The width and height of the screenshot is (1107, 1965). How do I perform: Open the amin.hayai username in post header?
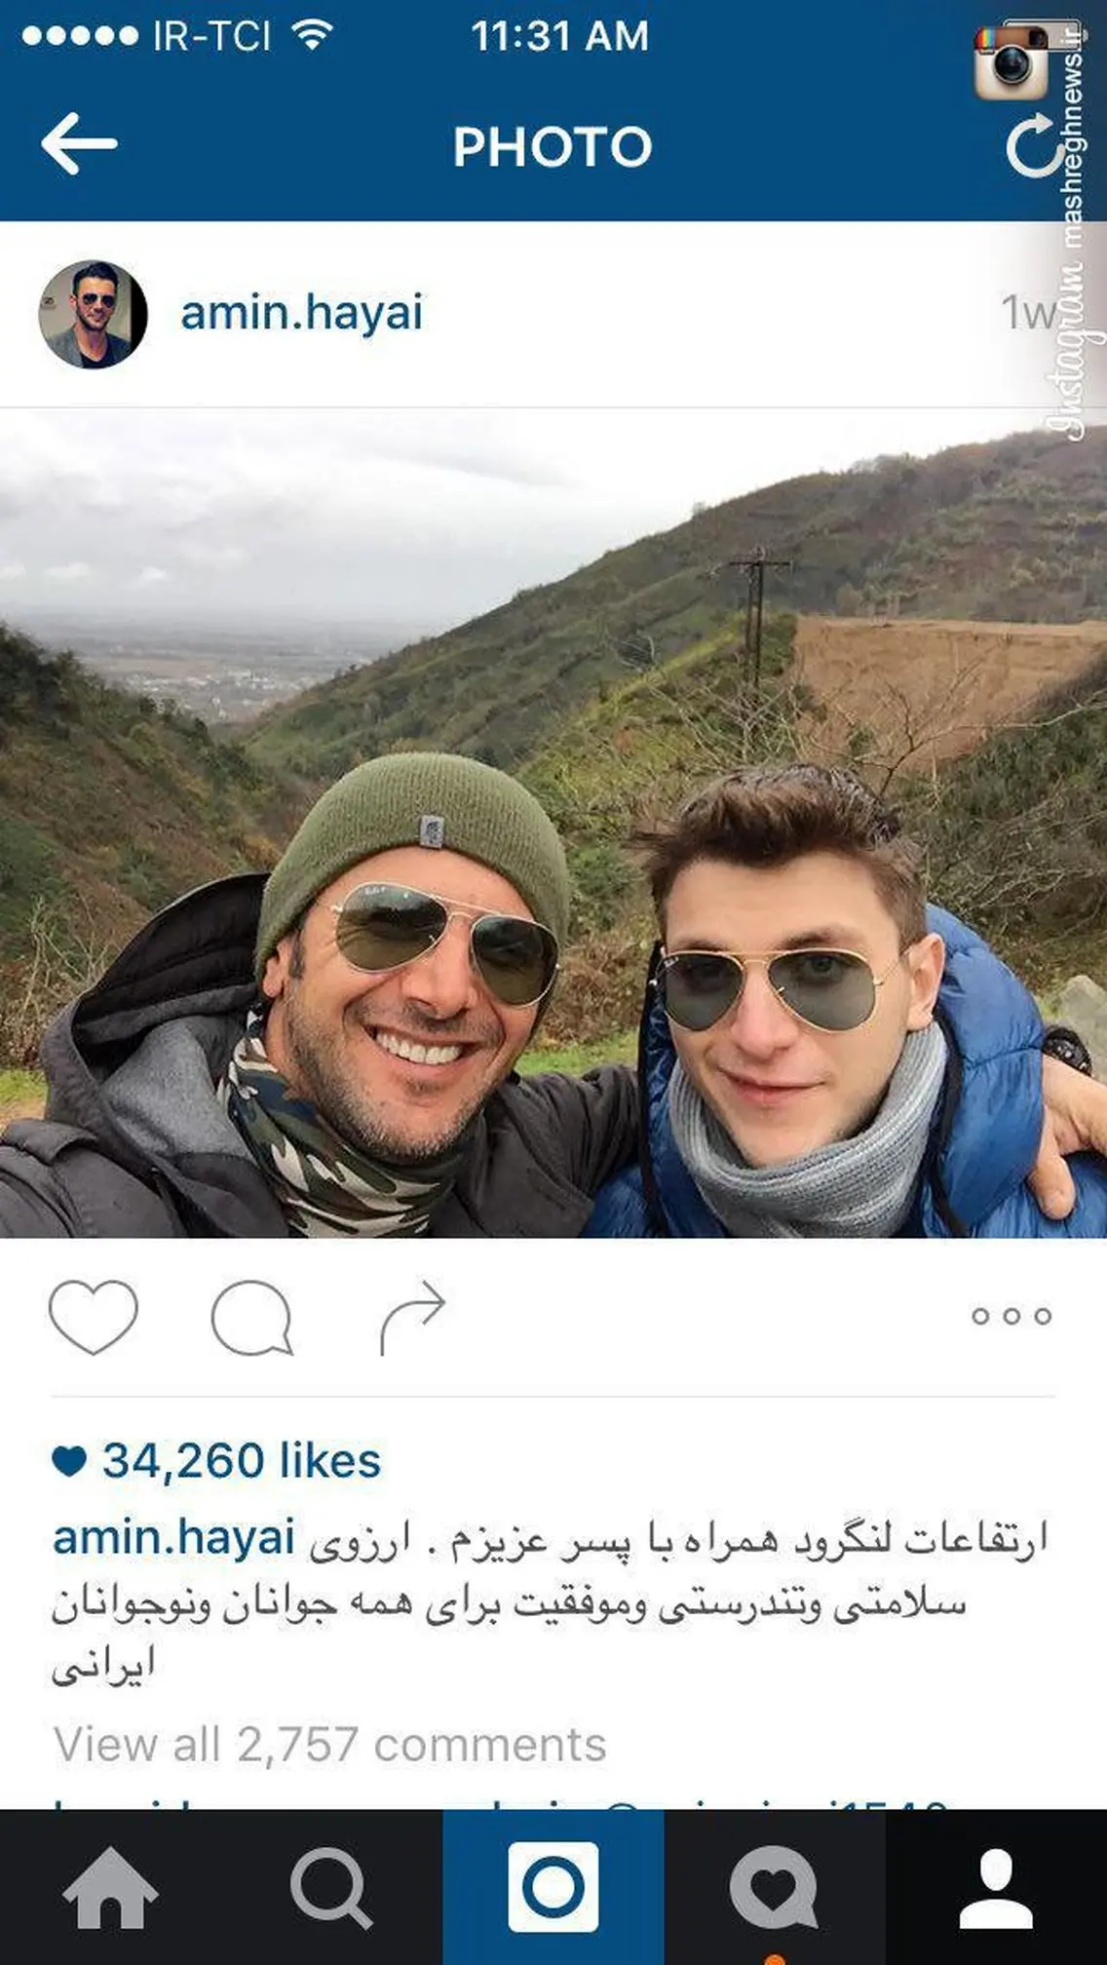pyautogui.click(x=302, y=314)
